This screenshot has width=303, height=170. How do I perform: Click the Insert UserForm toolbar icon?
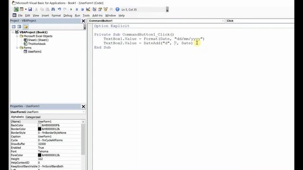tap(22, 9)
